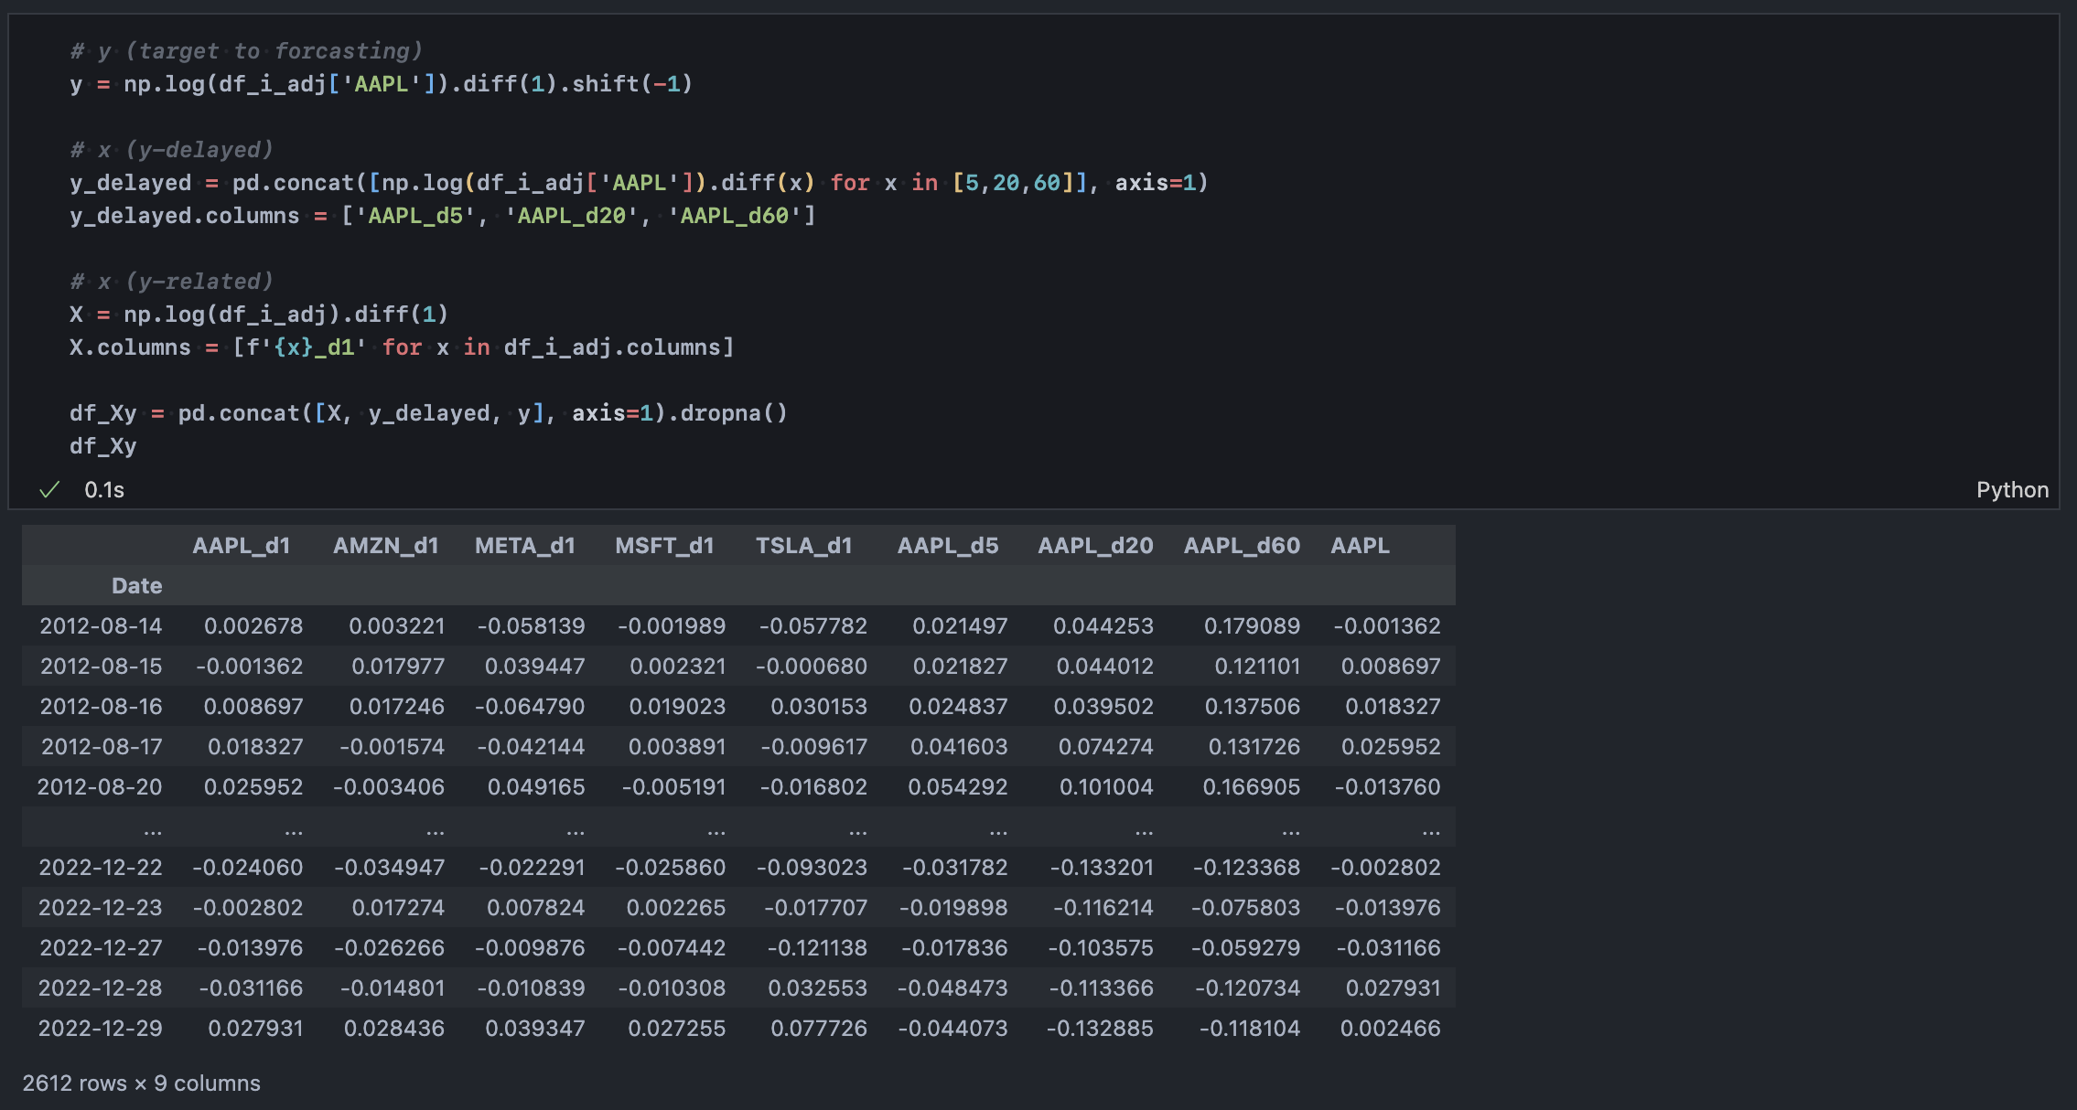
Task: Click the 0.017274 cell in AMZN_d1 column
Action: pyautogui.click(x=399, y=908)
